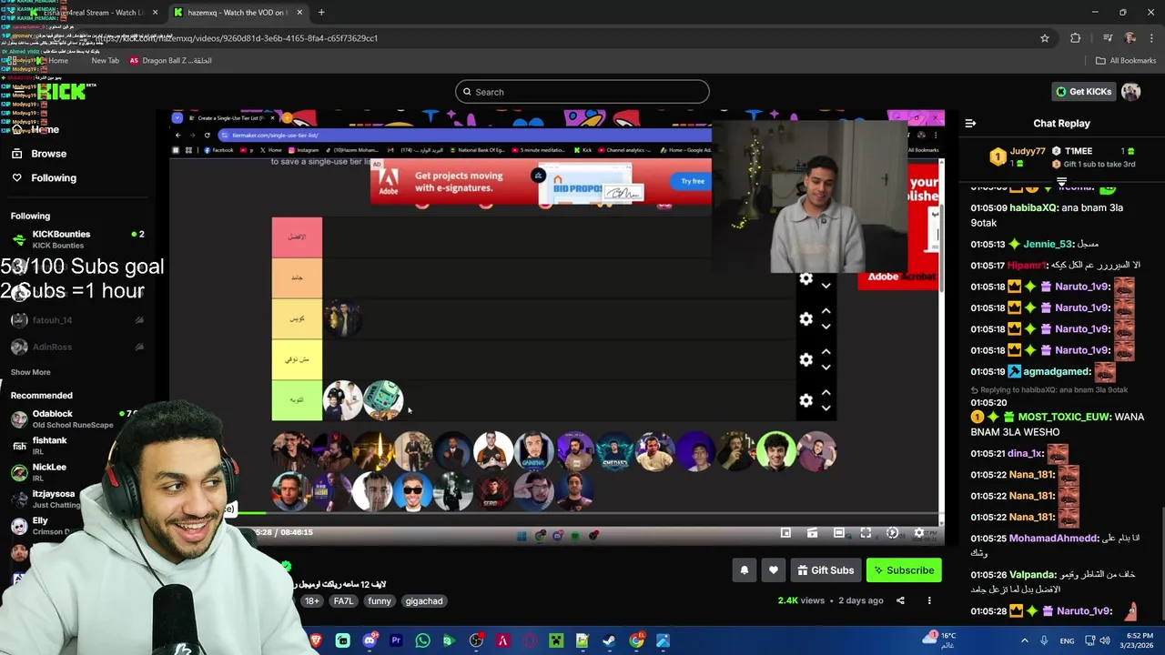Show hidden system tray icons
The image size is (1165, 655).
tap(1024, 640)
